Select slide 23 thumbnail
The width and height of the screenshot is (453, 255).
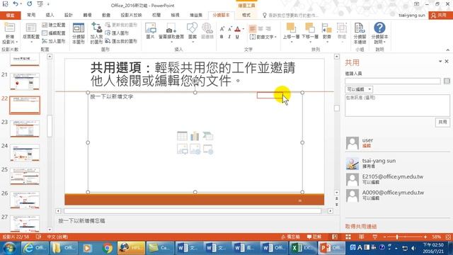(x=25, y=129)
